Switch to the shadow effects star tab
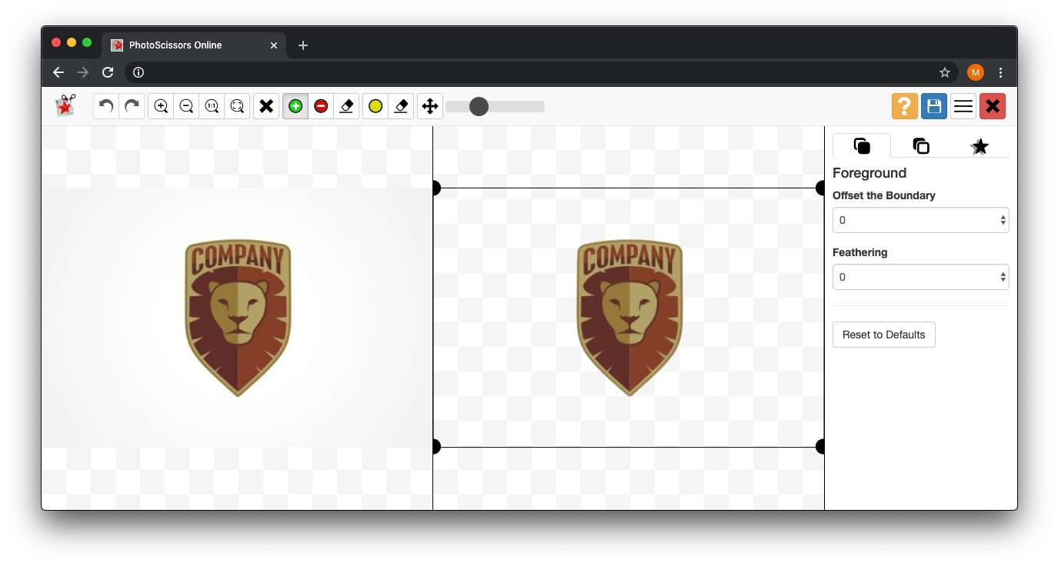This screenshot has height=563, width=1058. pos(980,146)
